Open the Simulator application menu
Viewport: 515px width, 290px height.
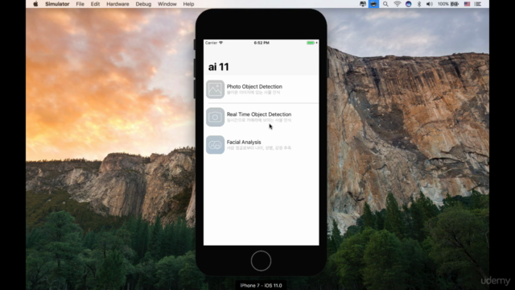pos(57,4)
